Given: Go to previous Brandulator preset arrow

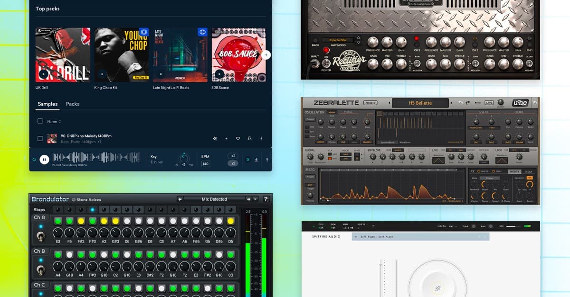Looking at the screenshot, I should coord(180,199).
